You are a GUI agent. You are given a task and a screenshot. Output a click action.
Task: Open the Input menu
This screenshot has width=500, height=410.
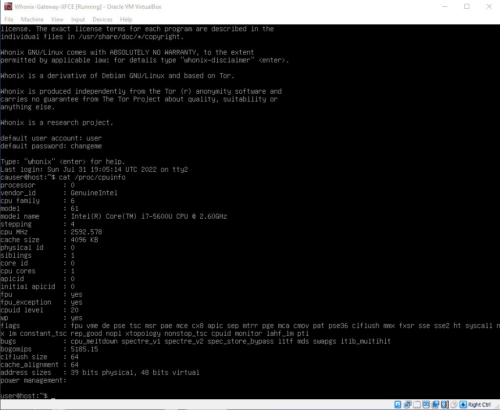click(78, 20)
